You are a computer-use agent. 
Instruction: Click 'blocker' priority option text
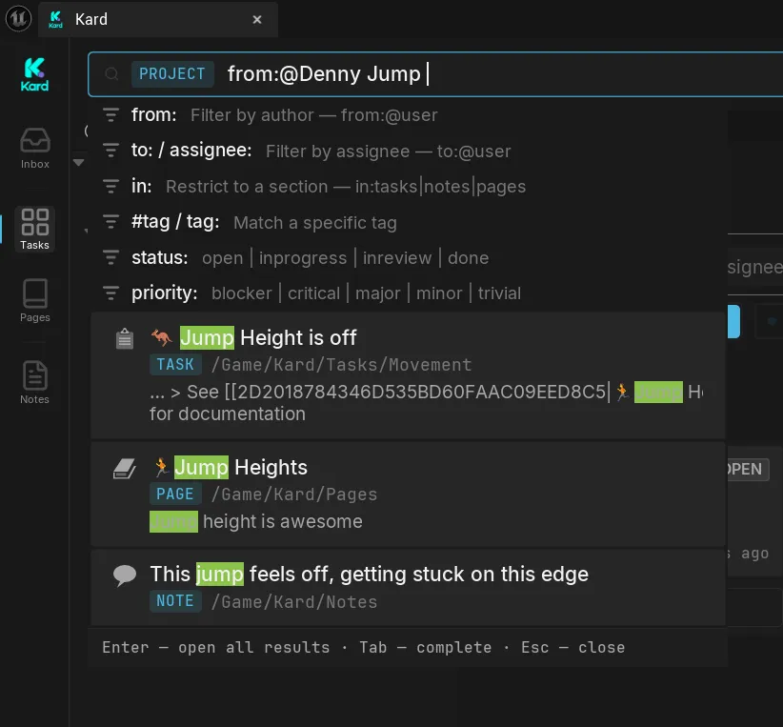point(242,293)
